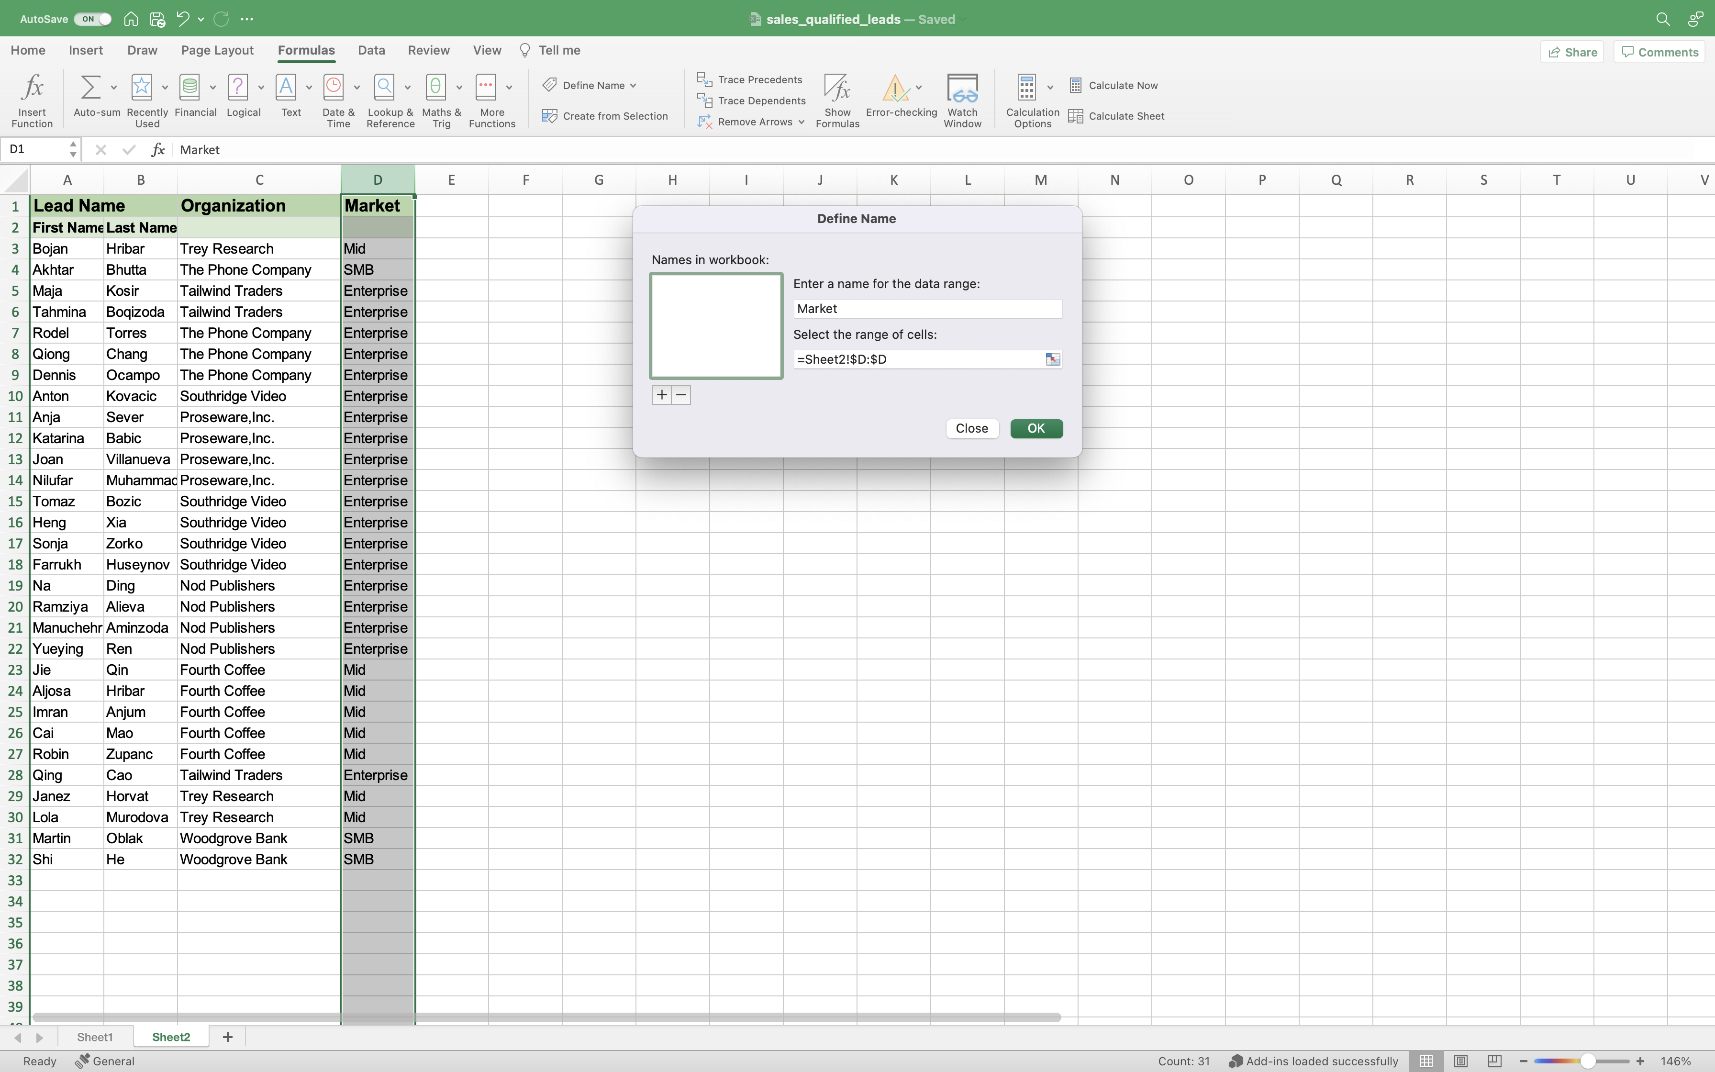The image size is (1715, 1072).
Task: Open the Error-checking dropdown arrow
Action: (918, 88)
